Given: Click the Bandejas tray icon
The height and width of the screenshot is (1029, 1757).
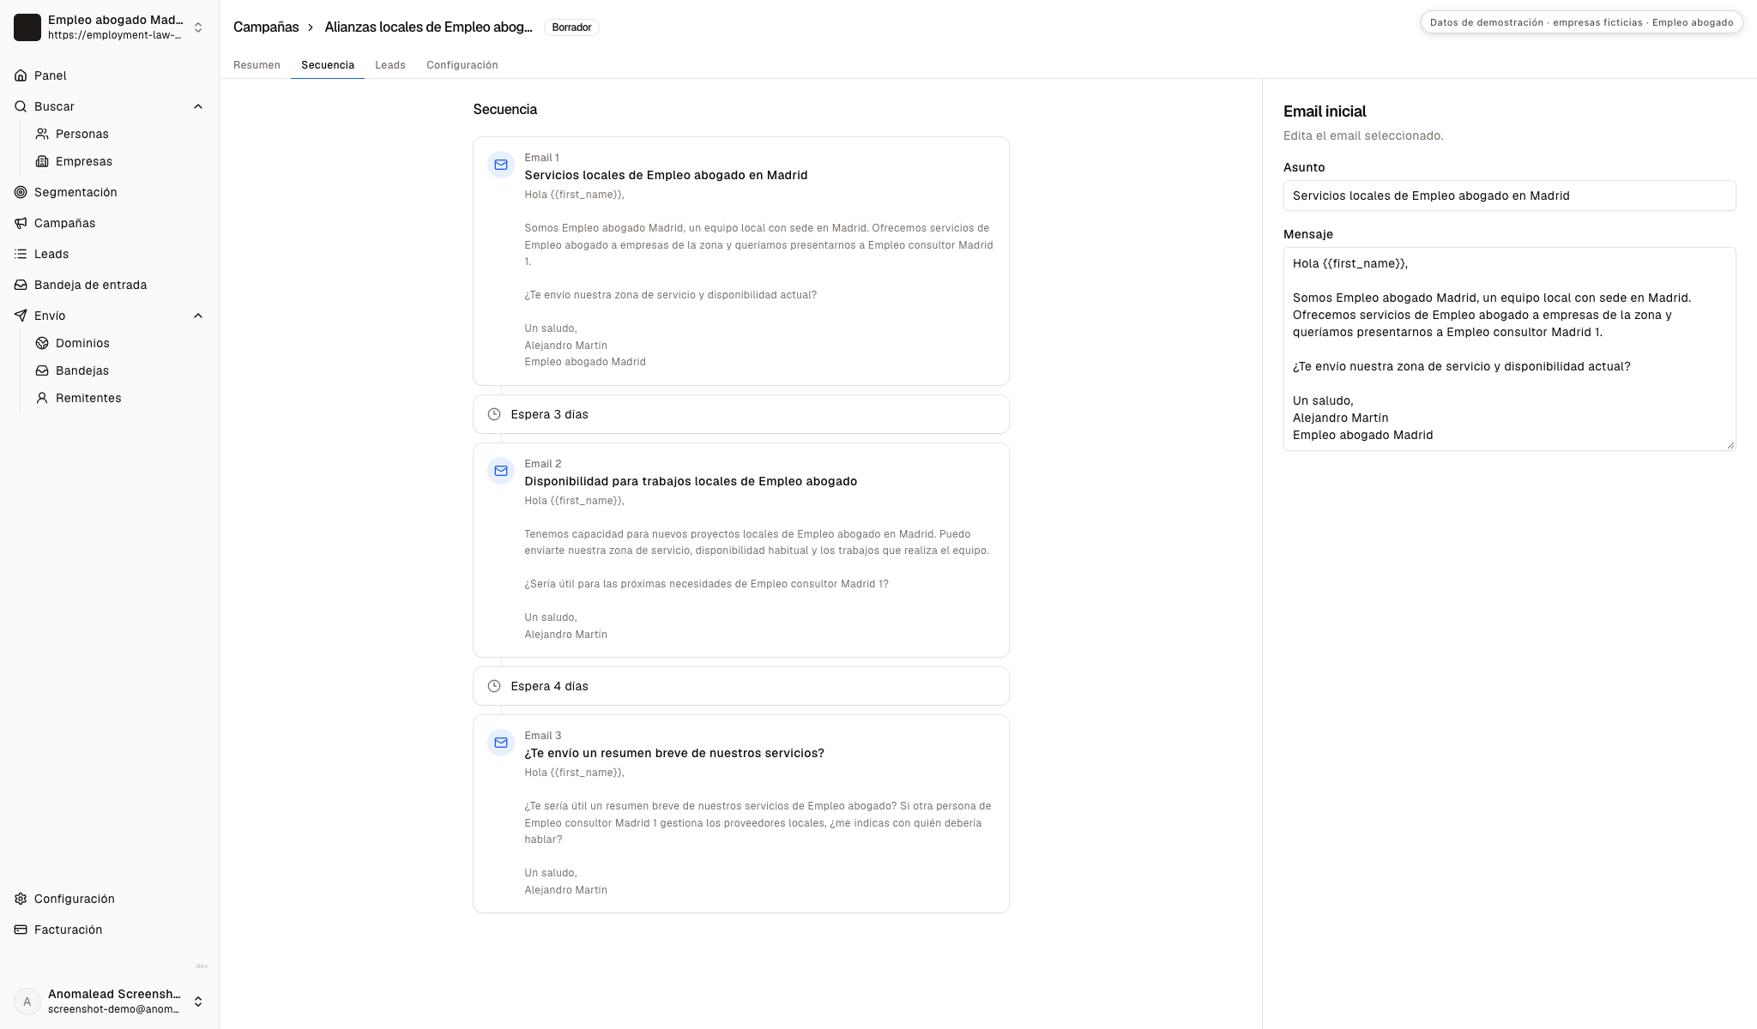Looking at the screenshot, I should tap(42, 370).
